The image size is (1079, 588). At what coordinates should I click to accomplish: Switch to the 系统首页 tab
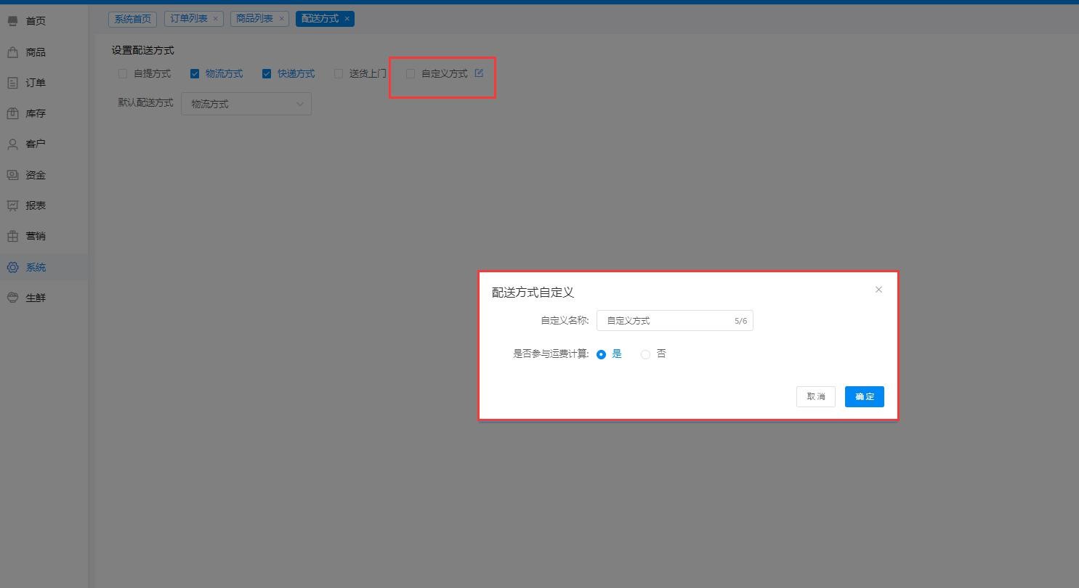coord(133,19)
